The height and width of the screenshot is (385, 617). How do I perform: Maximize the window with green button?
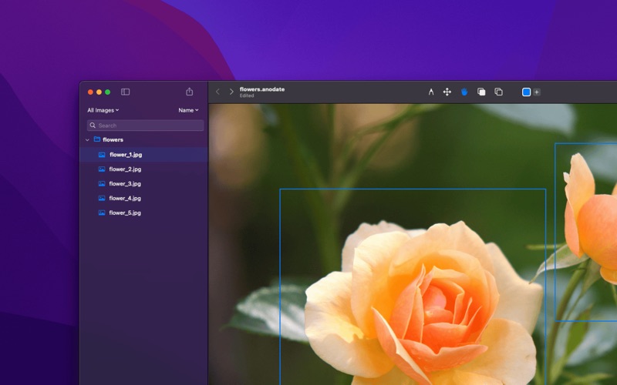coord(107,92)
